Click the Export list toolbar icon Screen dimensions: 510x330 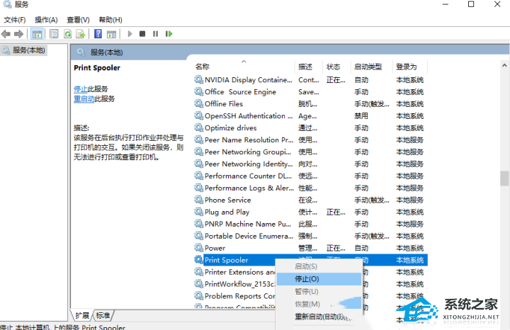82,33
